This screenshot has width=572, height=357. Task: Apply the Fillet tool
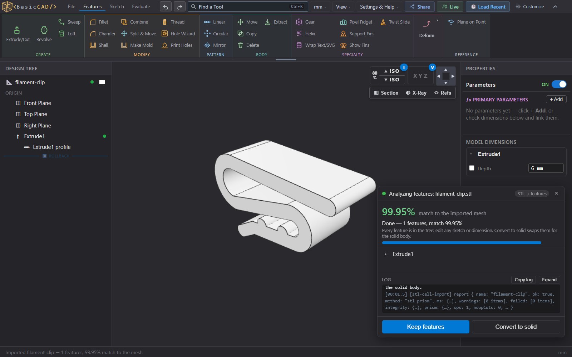point(99,22)
